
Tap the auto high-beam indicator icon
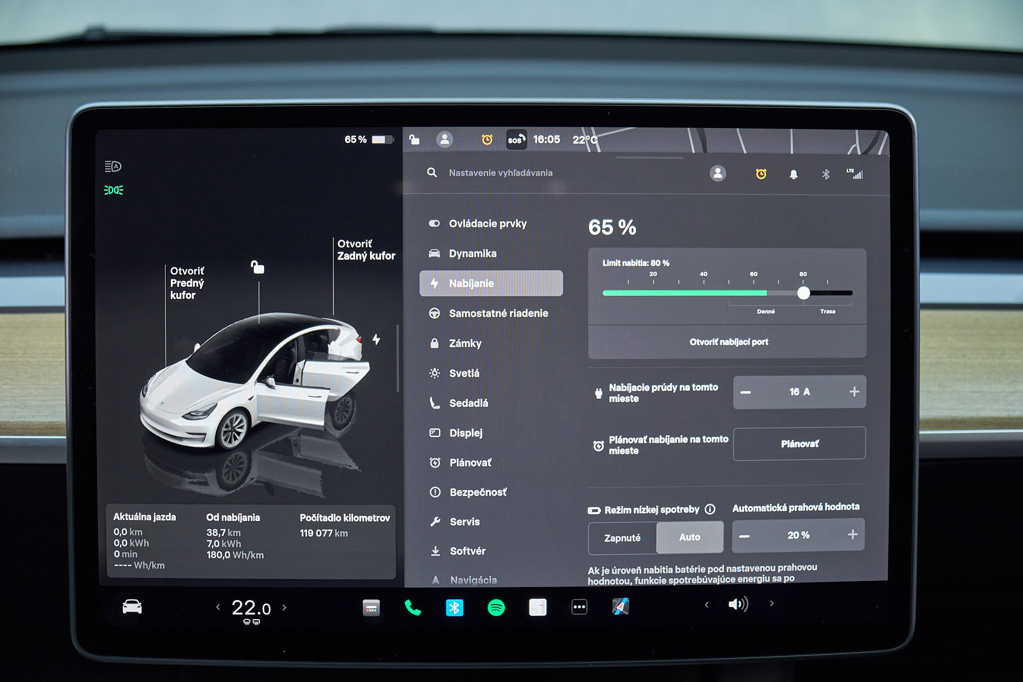pos(113,166)
